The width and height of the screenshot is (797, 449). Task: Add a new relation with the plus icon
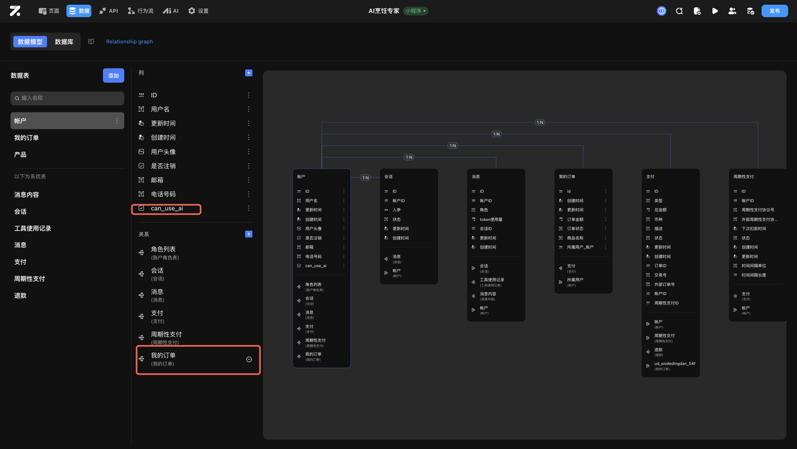[x=248, y=234]
